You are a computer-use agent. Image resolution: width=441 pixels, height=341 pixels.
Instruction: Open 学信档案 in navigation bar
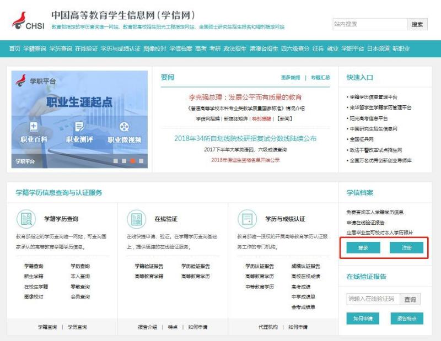(181, 48)
